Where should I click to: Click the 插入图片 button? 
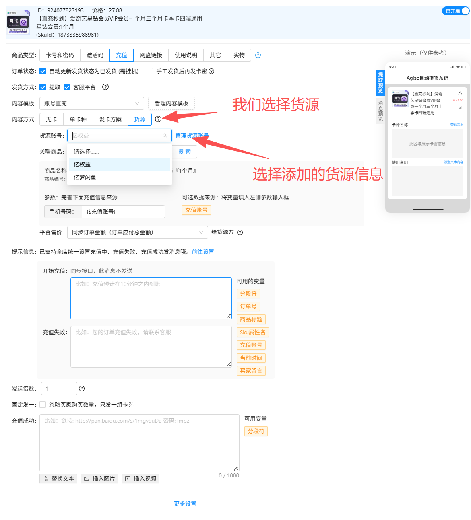[x=99, y=479]
